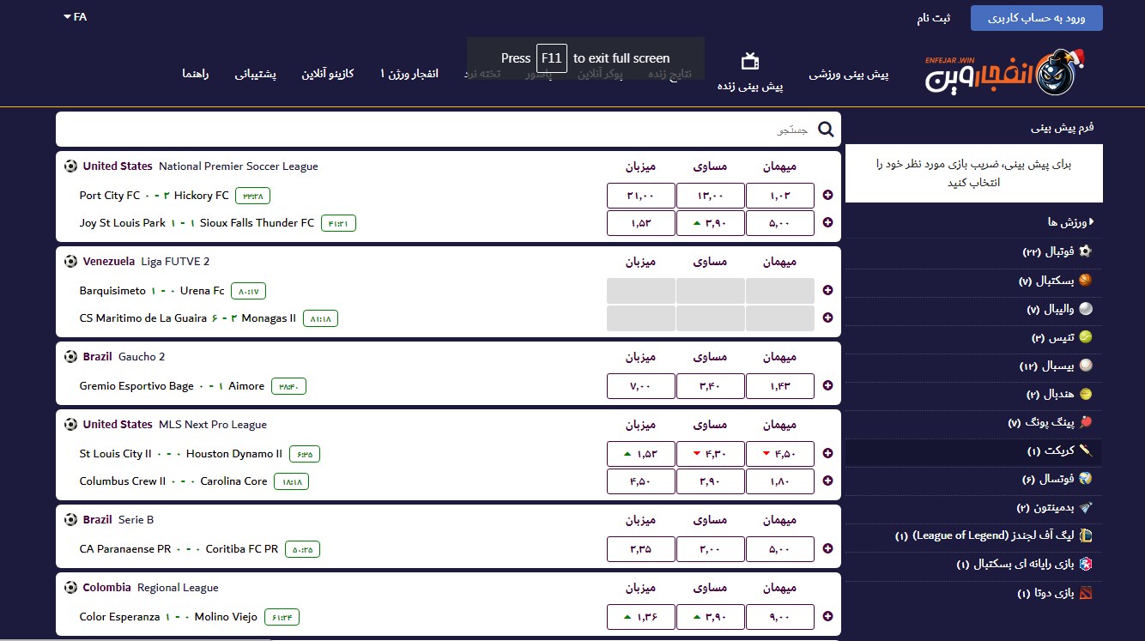This screenshot has width=1145, height=641.
Task: Click login to account button
Action: click(1037, 18)
